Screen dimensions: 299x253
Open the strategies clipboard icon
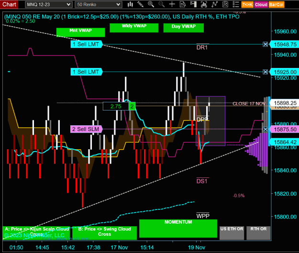point(225,4)
